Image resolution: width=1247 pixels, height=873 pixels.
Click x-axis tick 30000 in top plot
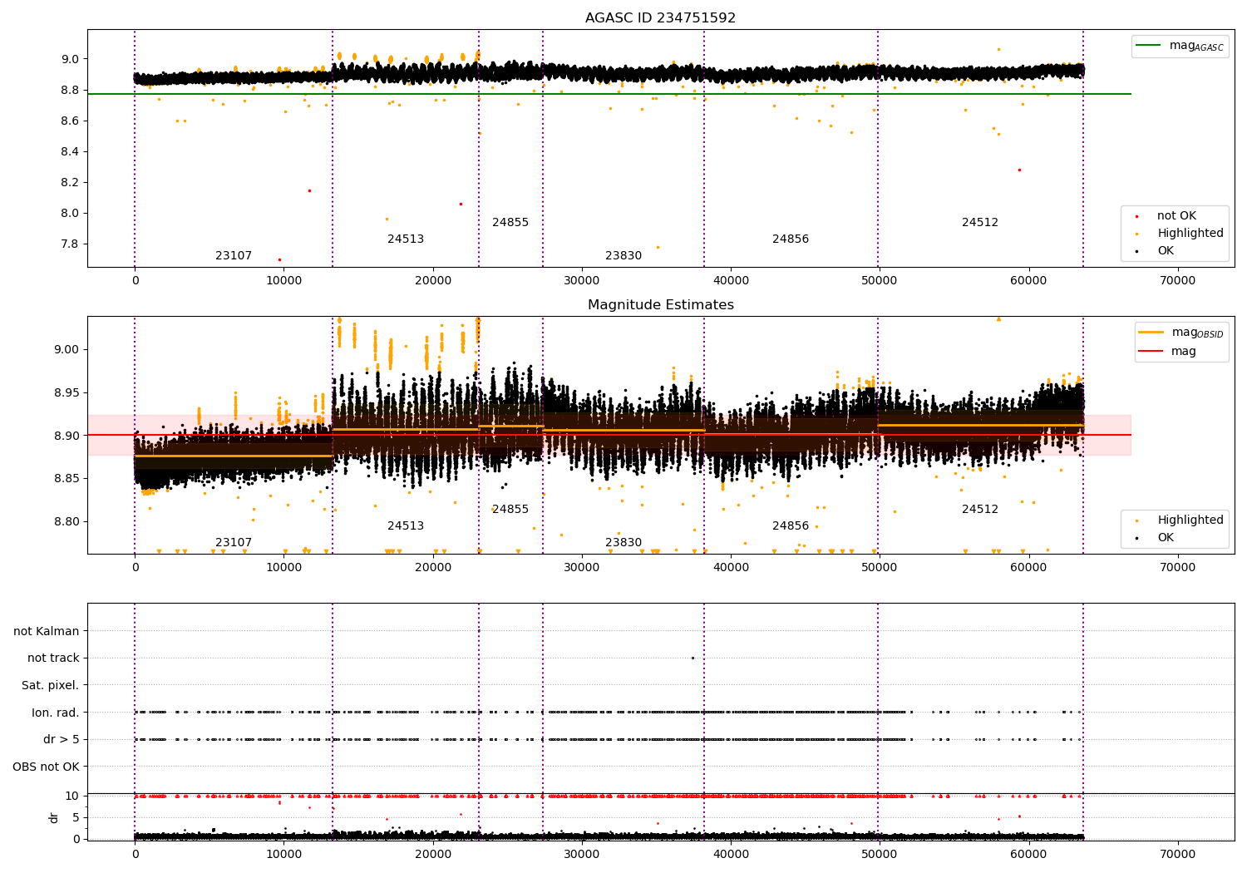[581, 281]
